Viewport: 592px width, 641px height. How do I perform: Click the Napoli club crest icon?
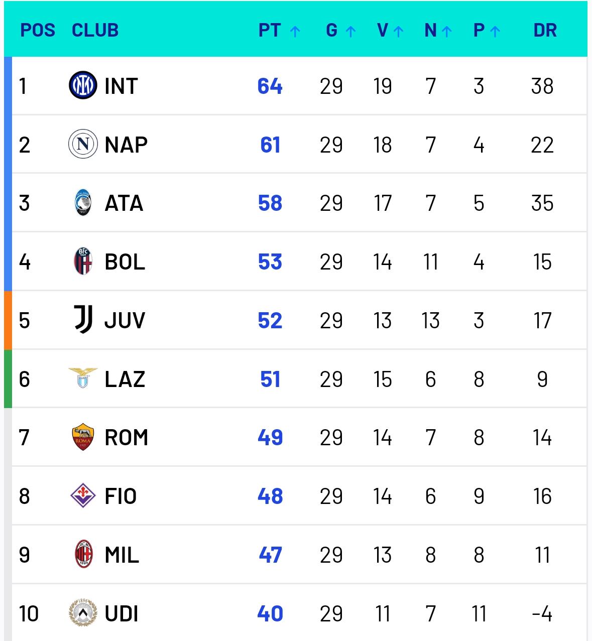(x=83, y=144)
